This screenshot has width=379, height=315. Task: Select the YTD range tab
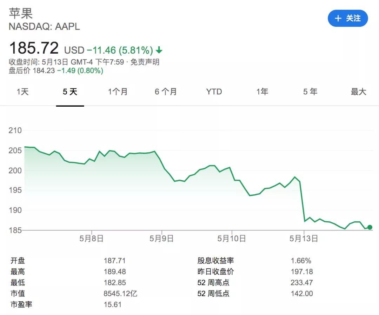pos(214,92)
